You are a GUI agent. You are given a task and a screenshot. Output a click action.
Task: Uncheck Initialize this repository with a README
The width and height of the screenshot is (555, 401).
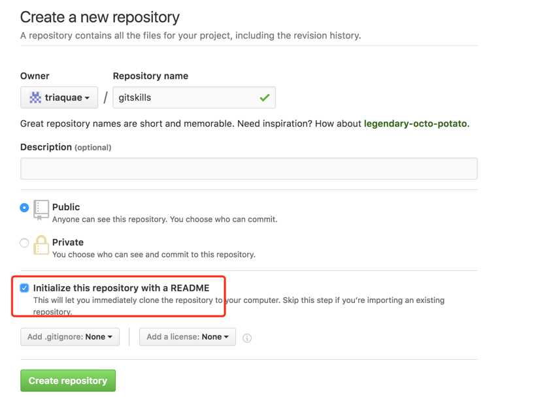pyautogui.click(x=25, y=288)
